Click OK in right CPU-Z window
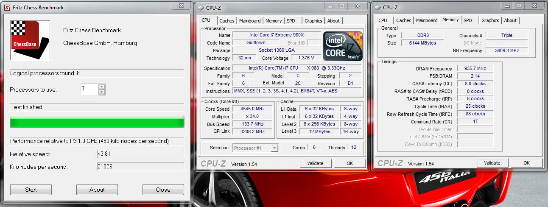The width and height of the screenshot is (548, 207). [x=526, y=163]
